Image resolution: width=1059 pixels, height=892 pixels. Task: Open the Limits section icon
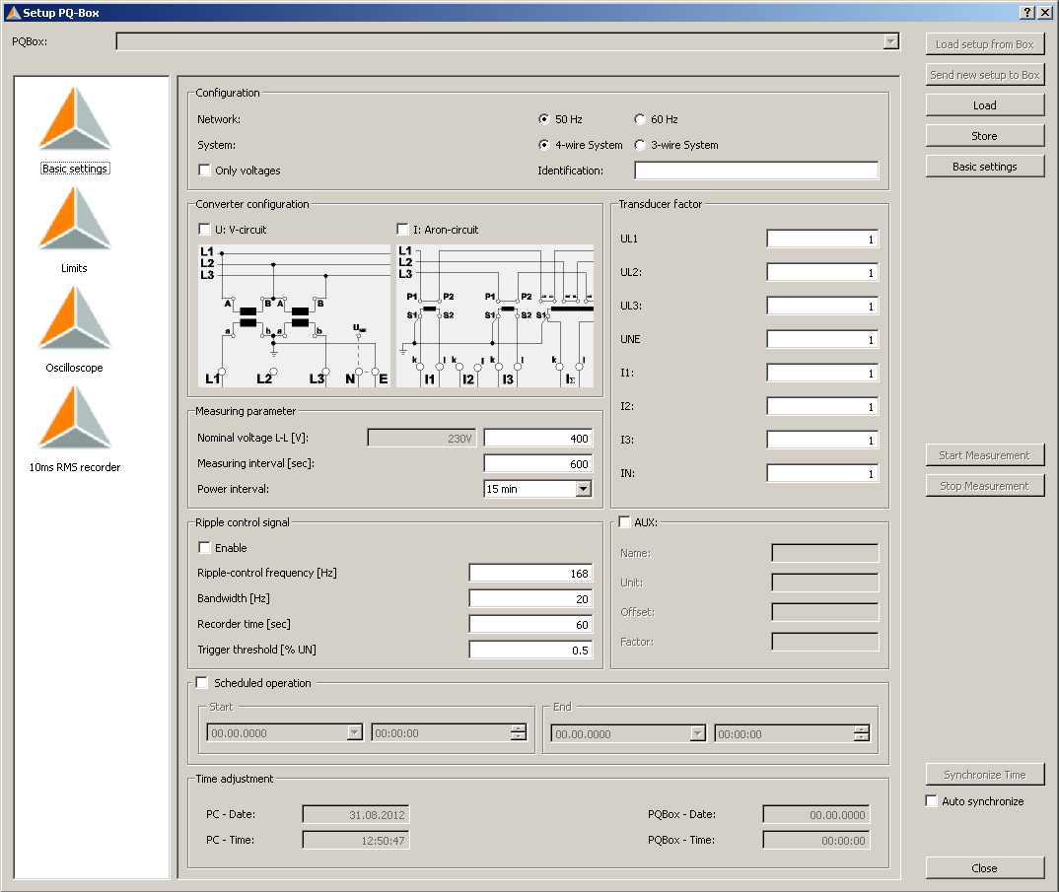(x=75, y=218)
